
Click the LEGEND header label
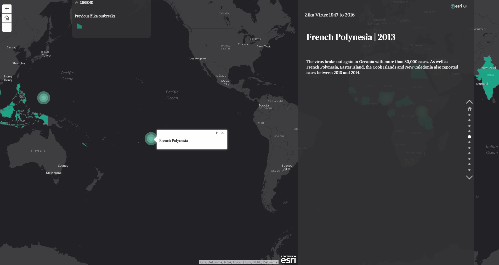click(87, 3)
